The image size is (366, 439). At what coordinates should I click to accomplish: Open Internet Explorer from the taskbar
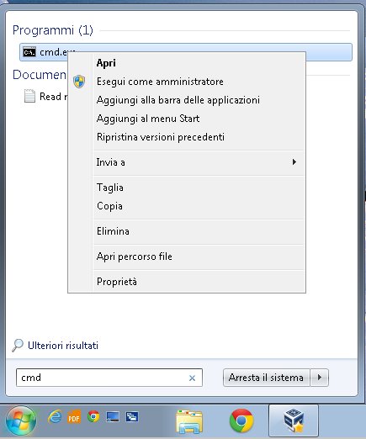point(55,417)
